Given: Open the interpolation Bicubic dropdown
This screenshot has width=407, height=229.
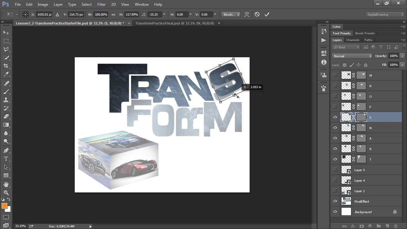Looking at the screenshot, I should point(231,14).
